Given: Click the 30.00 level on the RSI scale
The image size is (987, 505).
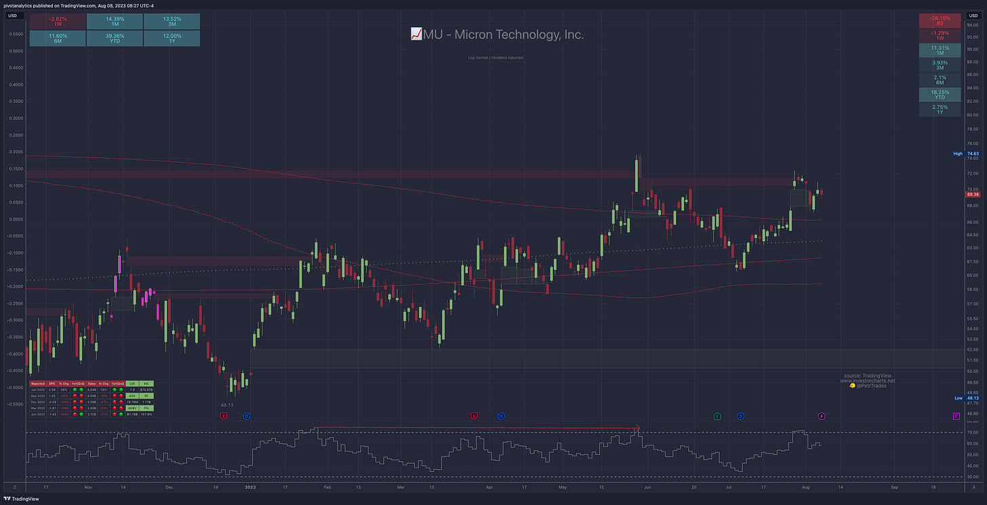Looking at the screenshot, I should 973,477.
